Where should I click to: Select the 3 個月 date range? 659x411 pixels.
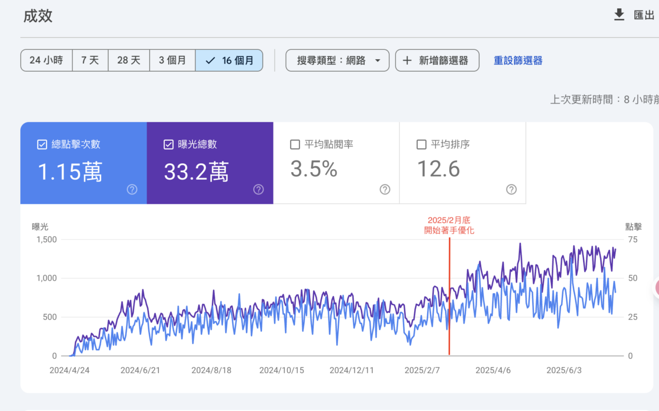pyautogui.click(x=172, y=60)
